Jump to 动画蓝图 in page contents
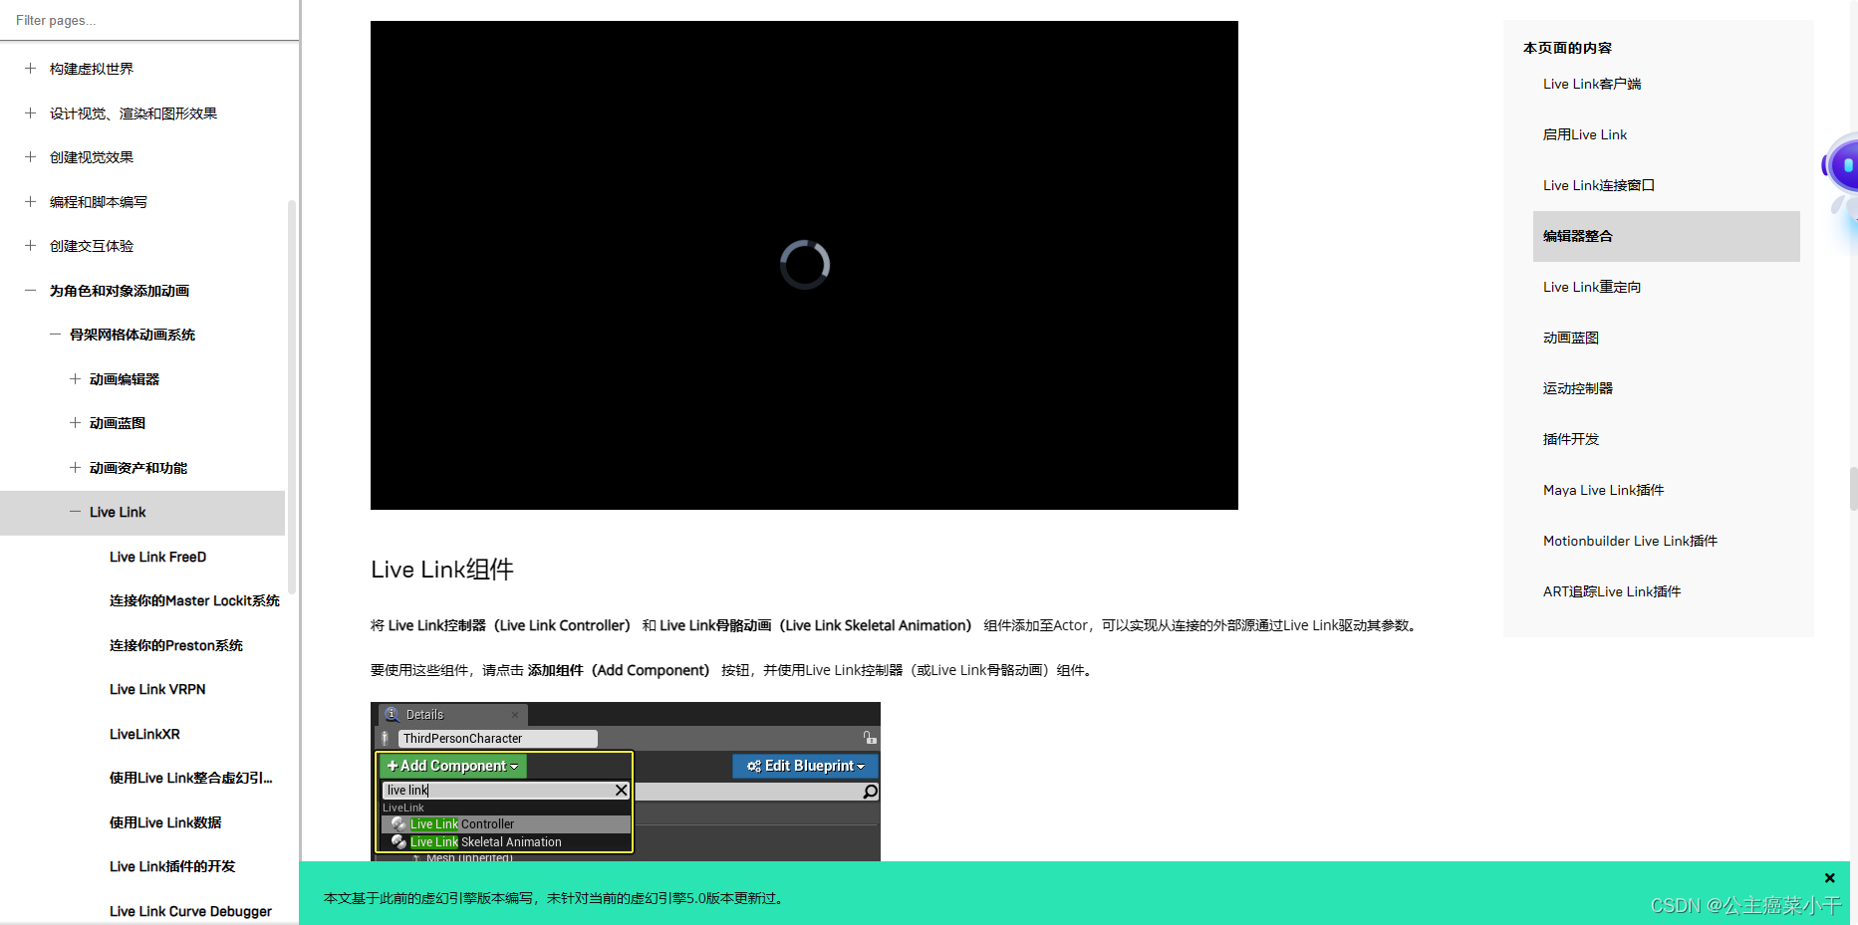 [x=1571, y=338]
